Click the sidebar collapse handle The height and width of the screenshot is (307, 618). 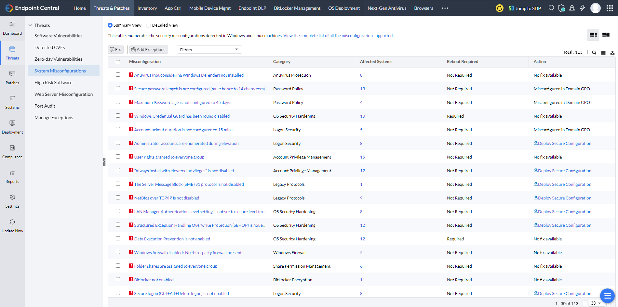(104, 161)
